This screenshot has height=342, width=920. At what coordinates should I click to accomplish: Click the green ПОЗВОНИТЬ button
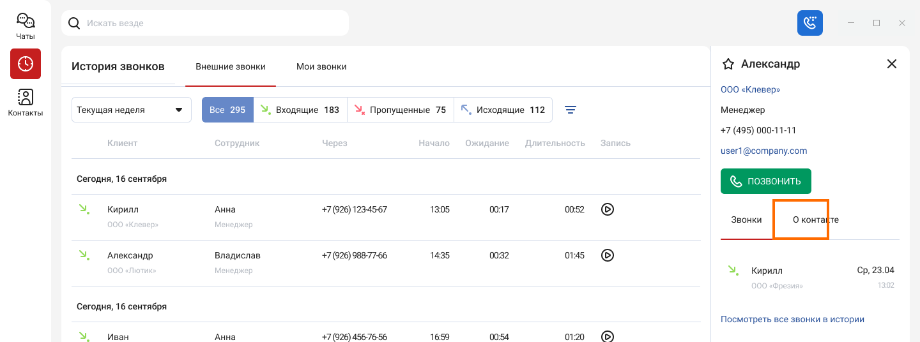pyautogui.click(x=766, y=181)
